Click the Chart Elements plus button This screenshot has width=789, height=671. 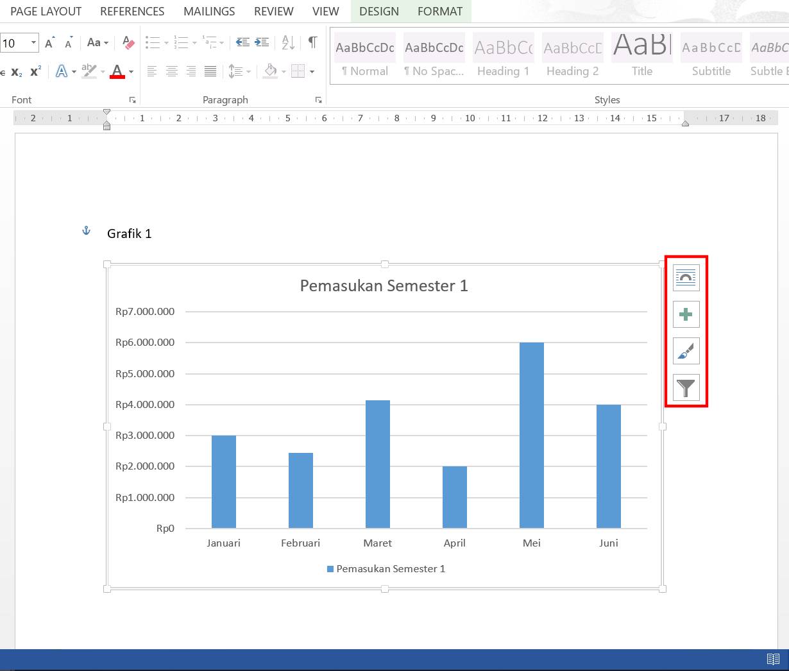pos(686,314)
